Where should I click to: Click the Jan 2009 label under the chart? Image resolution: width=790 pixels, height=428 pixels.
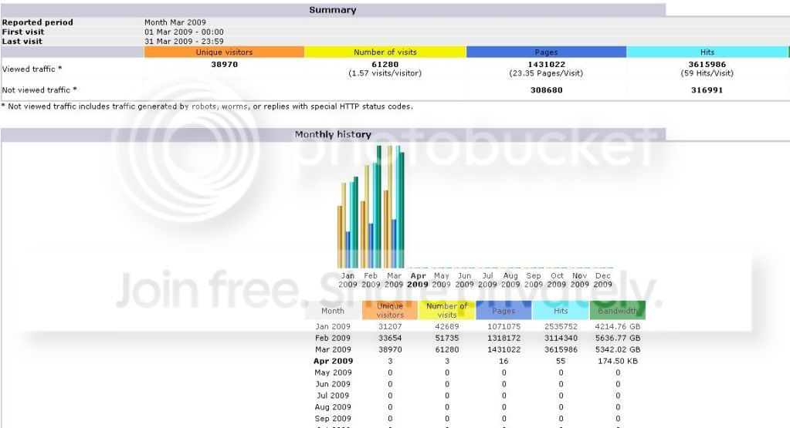tap(348, 280)
